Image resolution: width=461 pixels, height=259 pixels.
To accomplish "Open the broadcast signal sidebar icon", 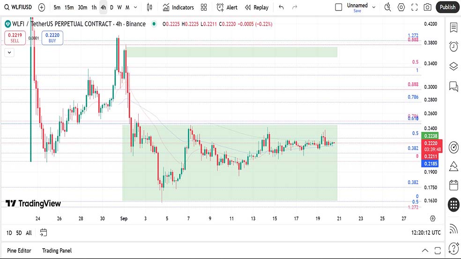I will [454, 229].
